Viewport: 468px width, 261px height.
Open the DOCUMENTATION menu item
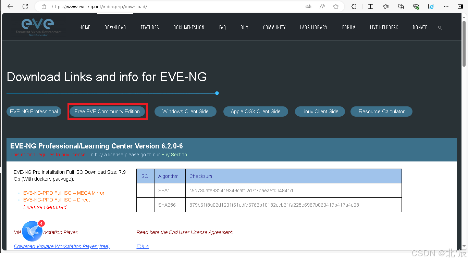(189, 27)
